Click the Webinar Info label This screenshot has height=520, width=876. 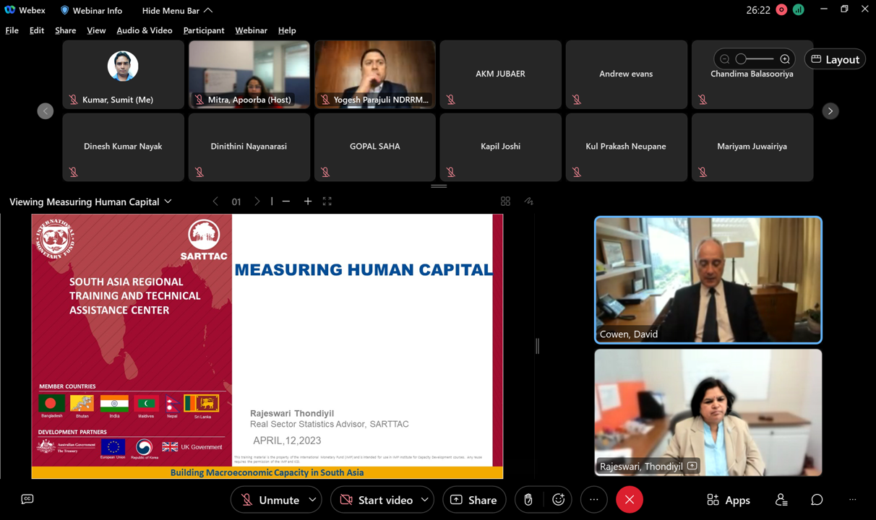click(98, 10)
